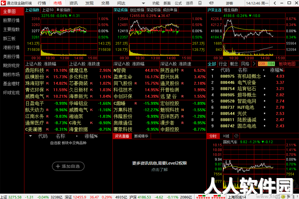Open the 交易 menu

(x=105, y=3)
